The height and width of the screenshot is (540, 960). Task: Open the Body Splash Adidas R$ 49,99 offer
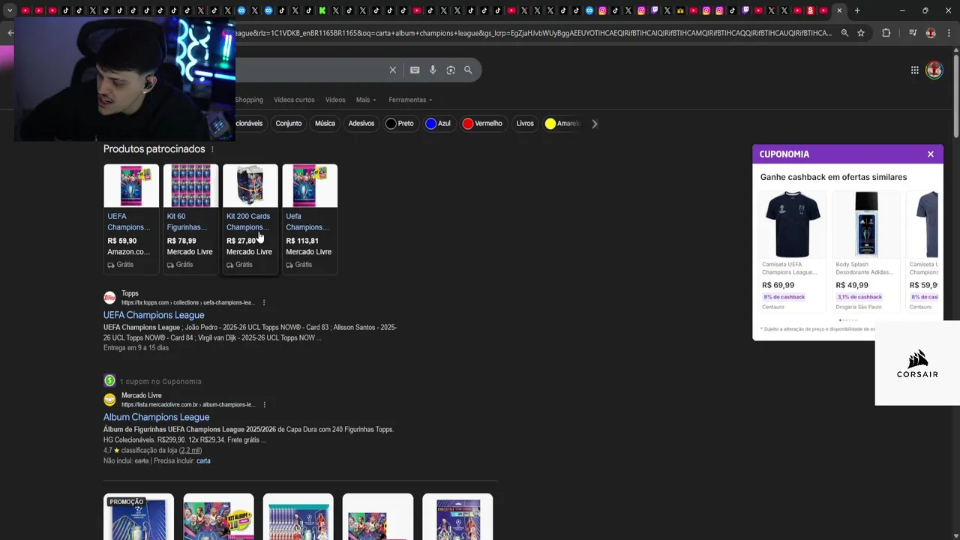(x=866, y=251)
